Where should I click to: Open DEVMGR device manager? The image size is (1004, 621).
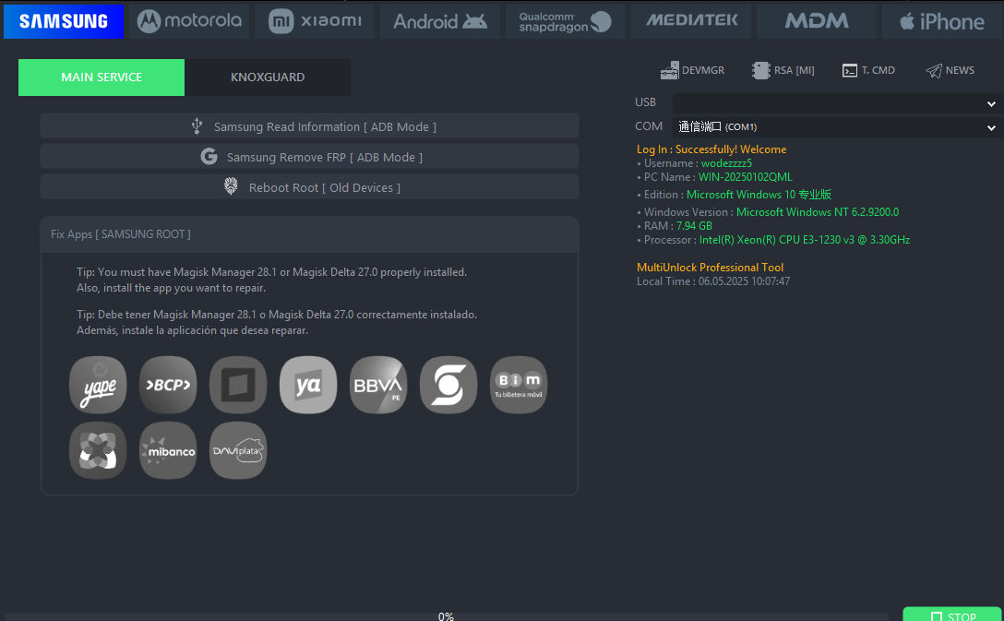(693, 70)
